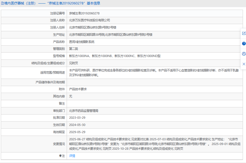Image resolution: width=246 pixels, height=163 pixels.
Task: Close the side toolbar with the X icon
Action: tap(244, 64)
